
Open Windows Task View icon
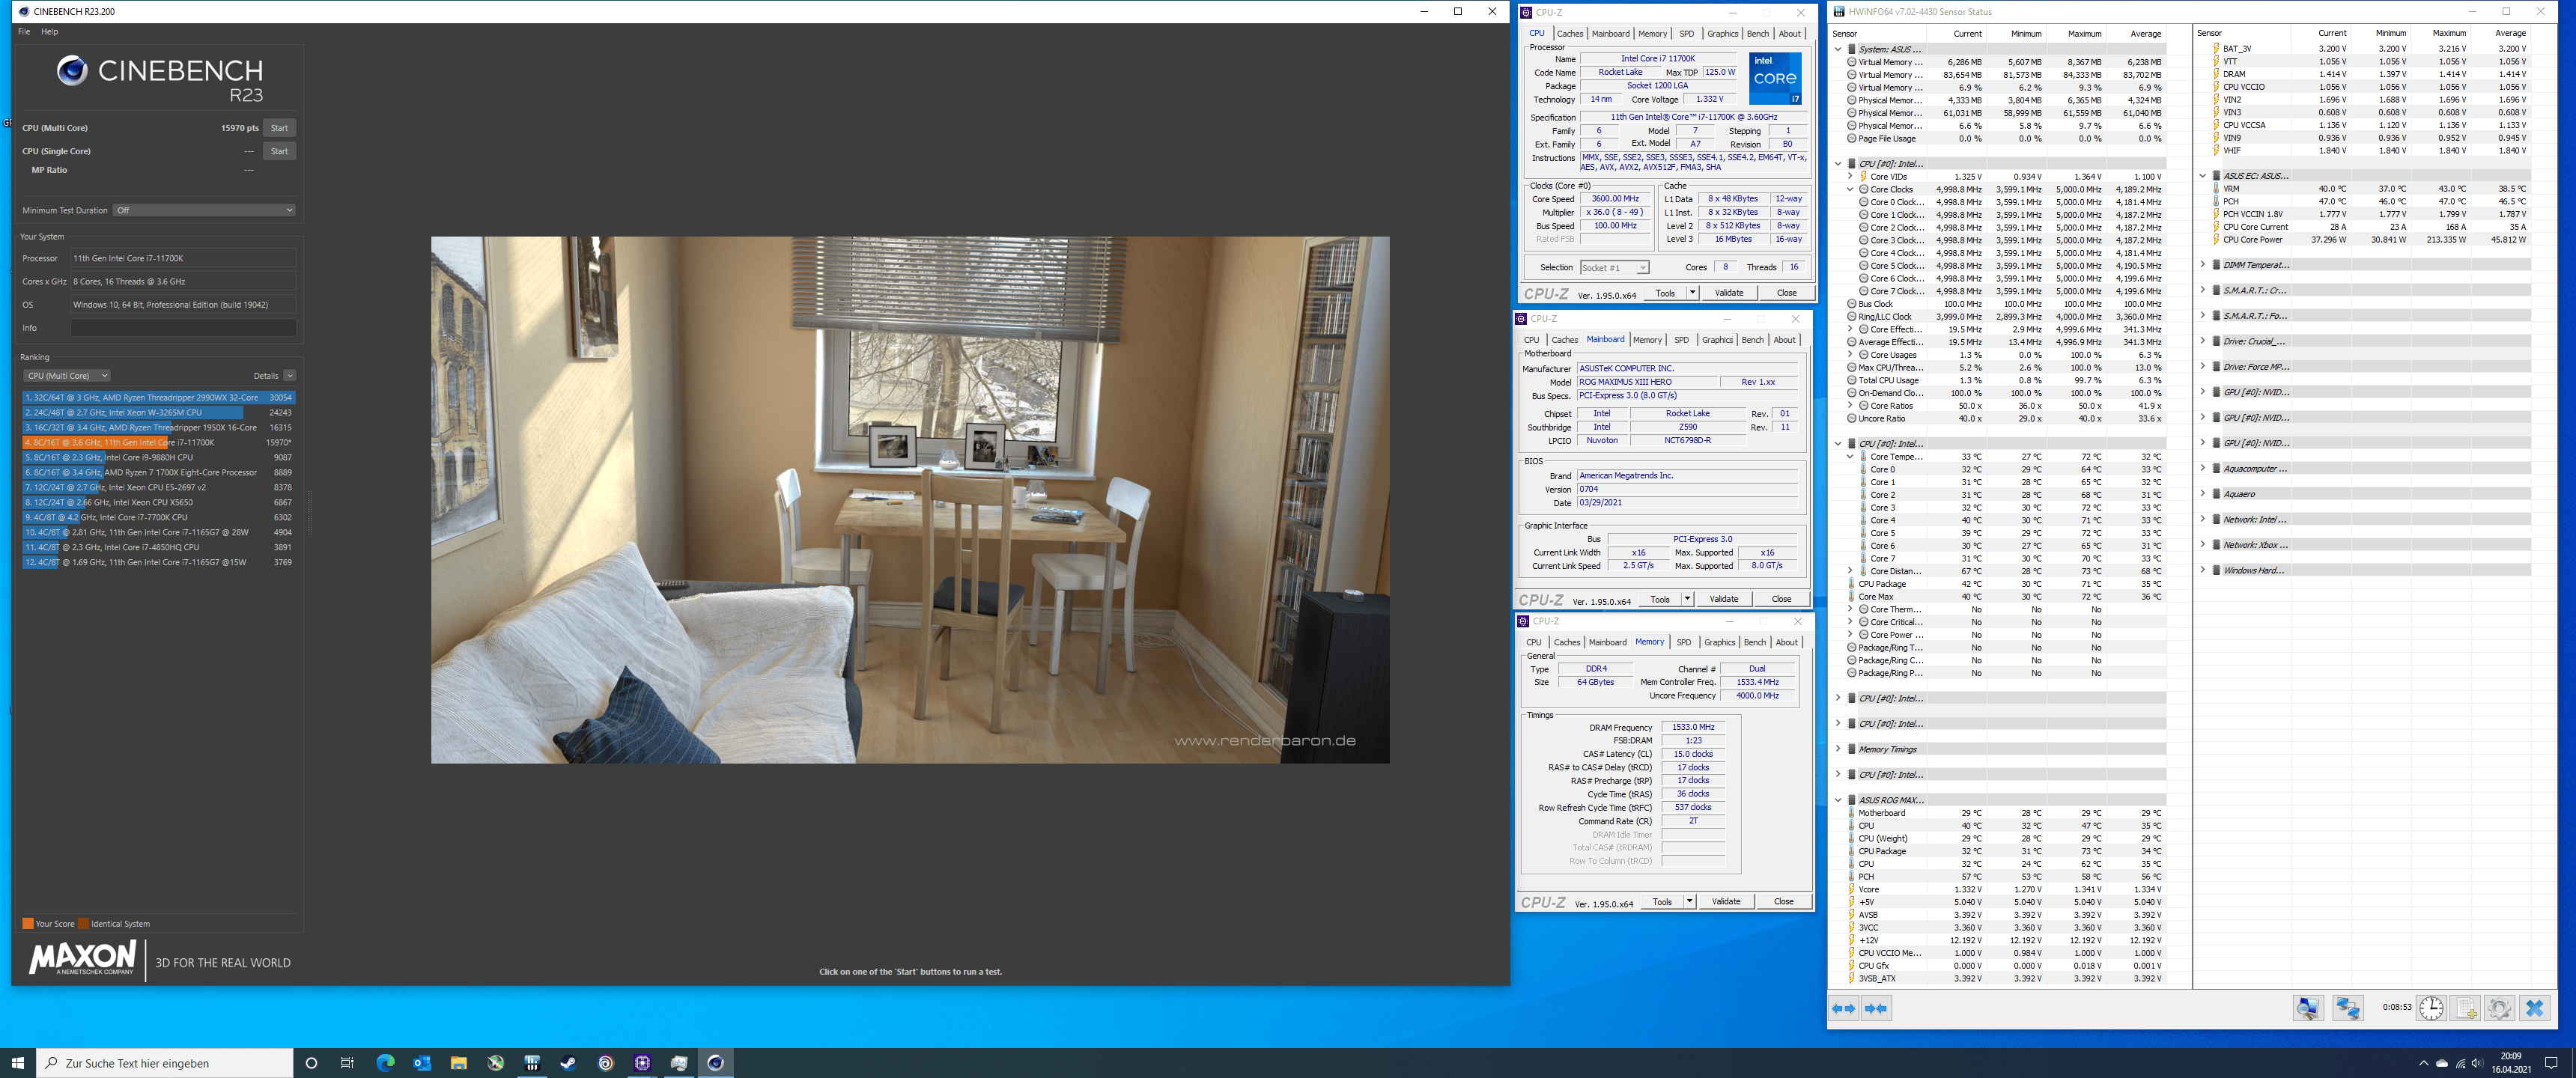[347, 1063]
